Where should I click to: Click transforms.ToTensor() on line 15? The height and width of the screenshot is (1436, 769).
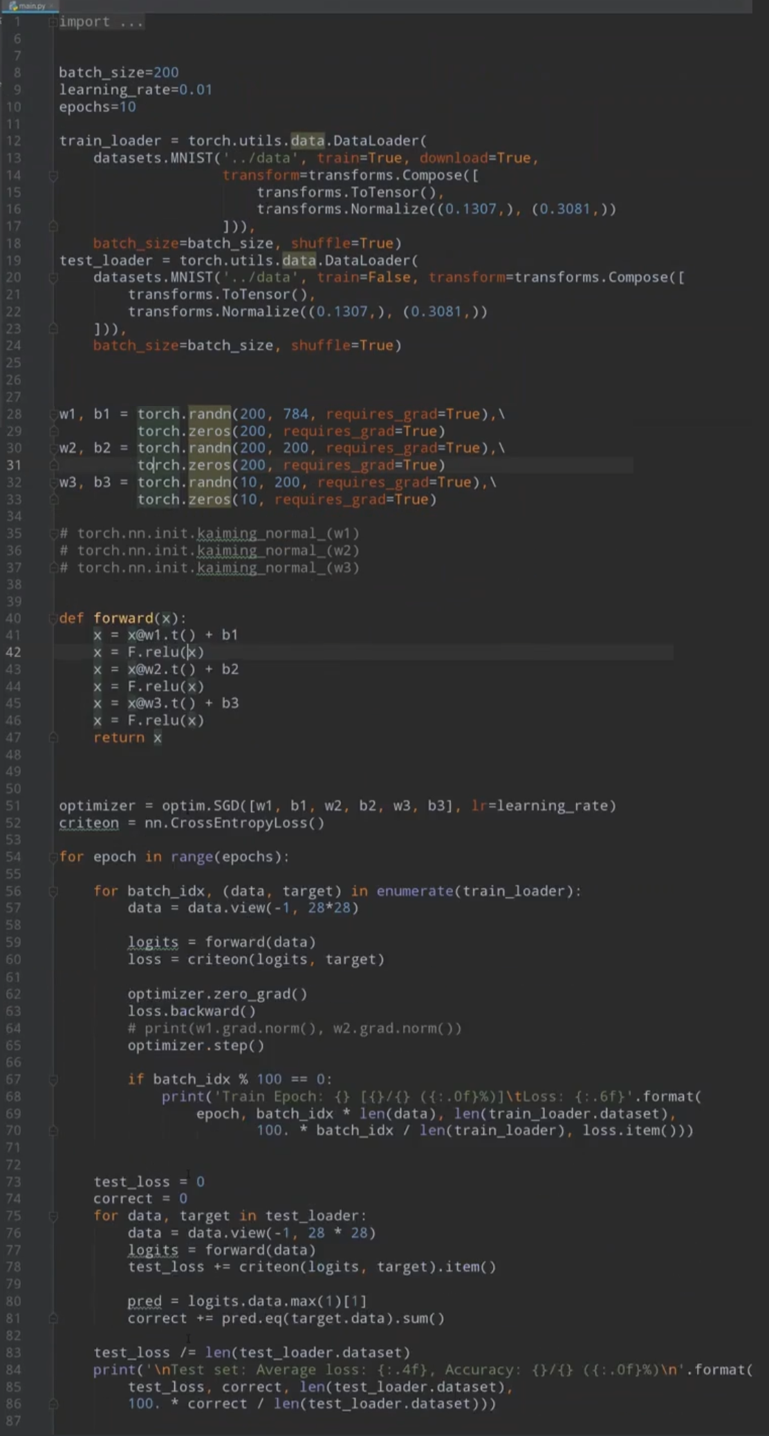click(x=349, y=192)
